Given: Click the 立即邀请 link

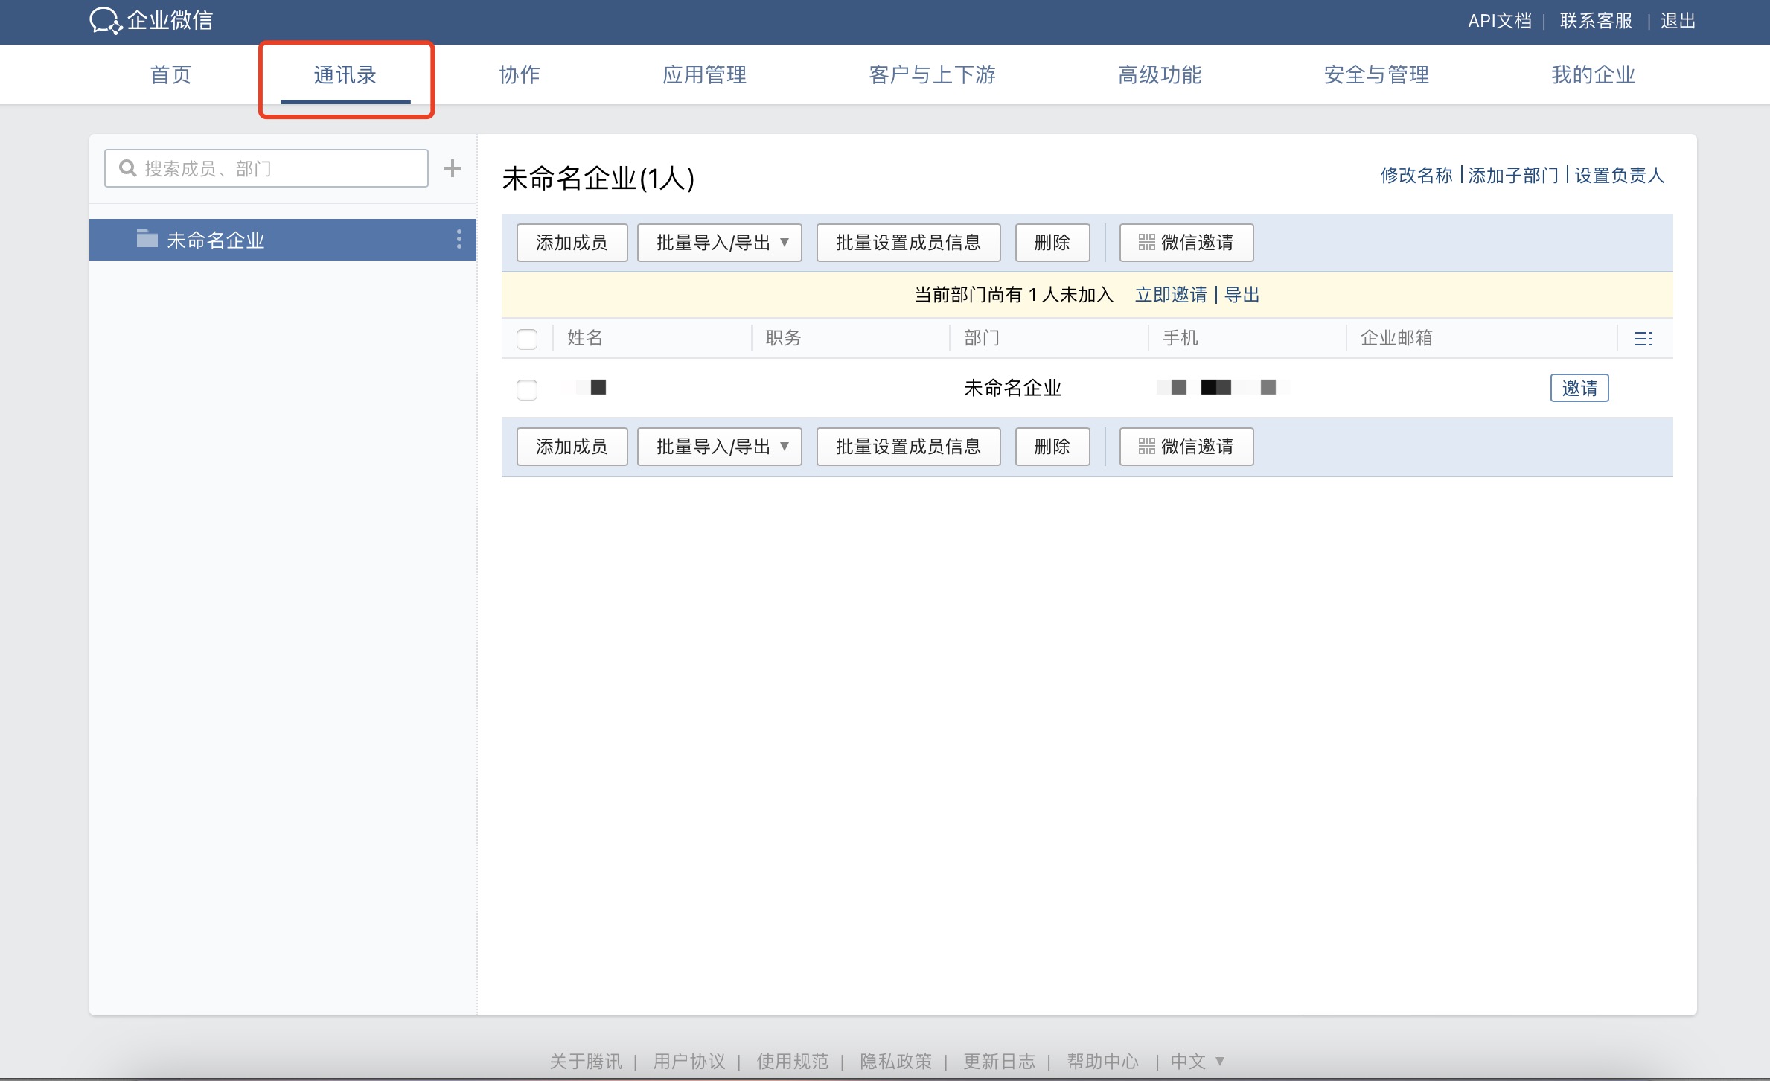Looking at the screenshot, I should (x=1171, y=295).
